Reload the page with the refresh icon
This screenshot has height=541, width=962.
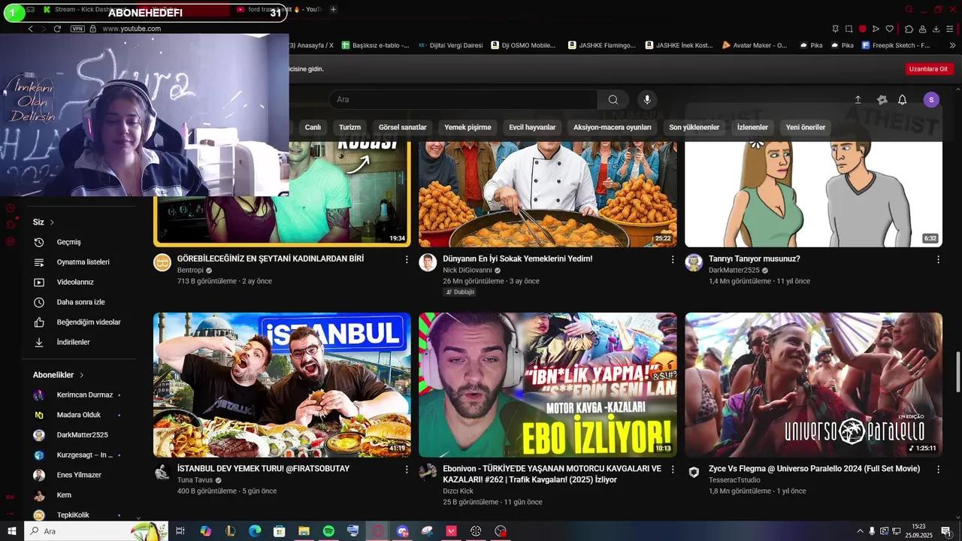coord(57,29)
